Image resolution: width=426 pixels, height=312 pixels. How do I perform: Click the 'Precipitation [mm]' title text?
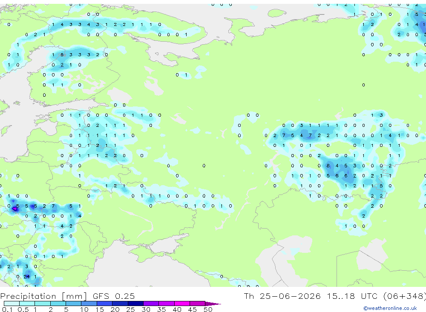pyautogui.click(x=43, y=296)
